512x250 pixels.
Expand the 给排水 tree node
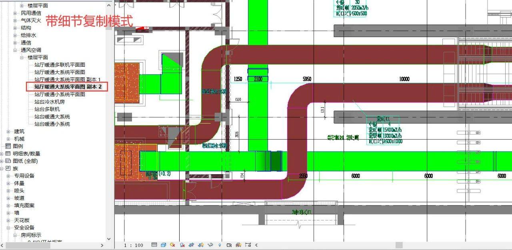point(15,35)
